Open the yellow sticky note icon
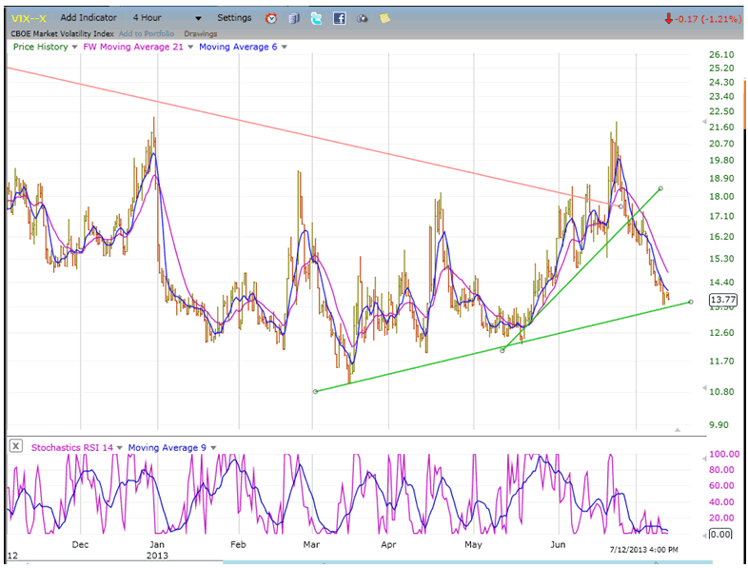The image size is (748, 568). click(384, 18)
